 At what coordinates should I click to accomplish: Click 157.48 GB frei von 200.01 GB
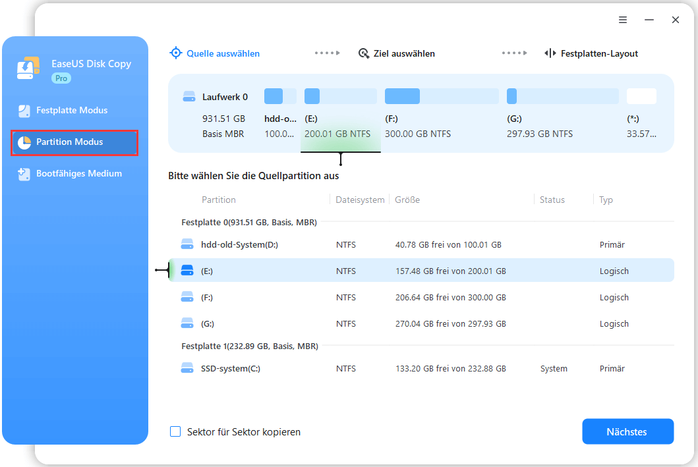tap(450, 271)
